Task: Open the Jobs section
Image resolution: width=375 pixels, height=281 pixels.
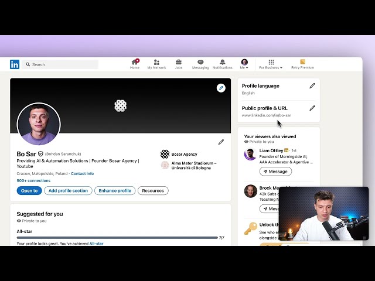Action: coord(179,64)
